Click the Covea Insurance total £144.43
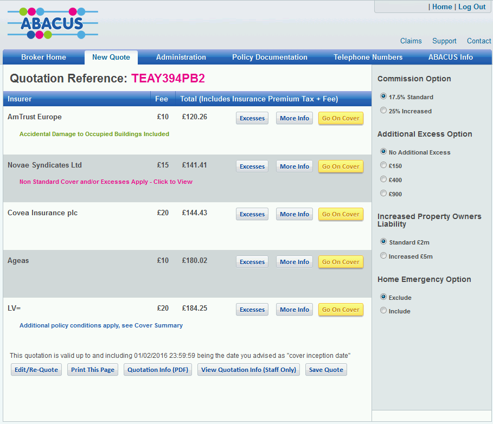 click(195, 213)
